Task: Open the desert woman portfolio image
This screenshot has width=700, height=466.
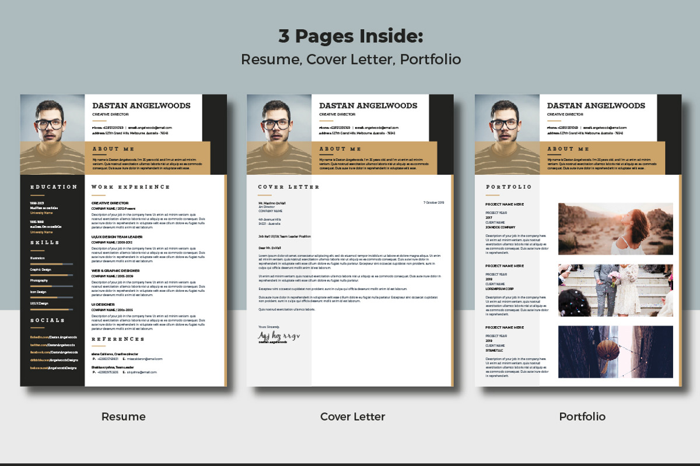Action: click(615, 228)
